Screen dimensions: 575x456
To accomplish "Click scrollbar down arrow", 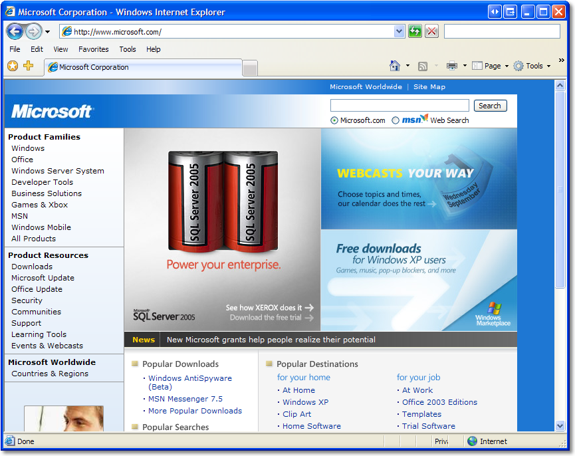I will click(560, 425).
